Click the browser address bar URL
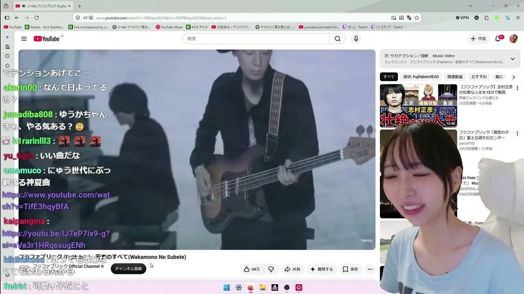The height and width of the screenshot is (294, 524). point(161,18)
